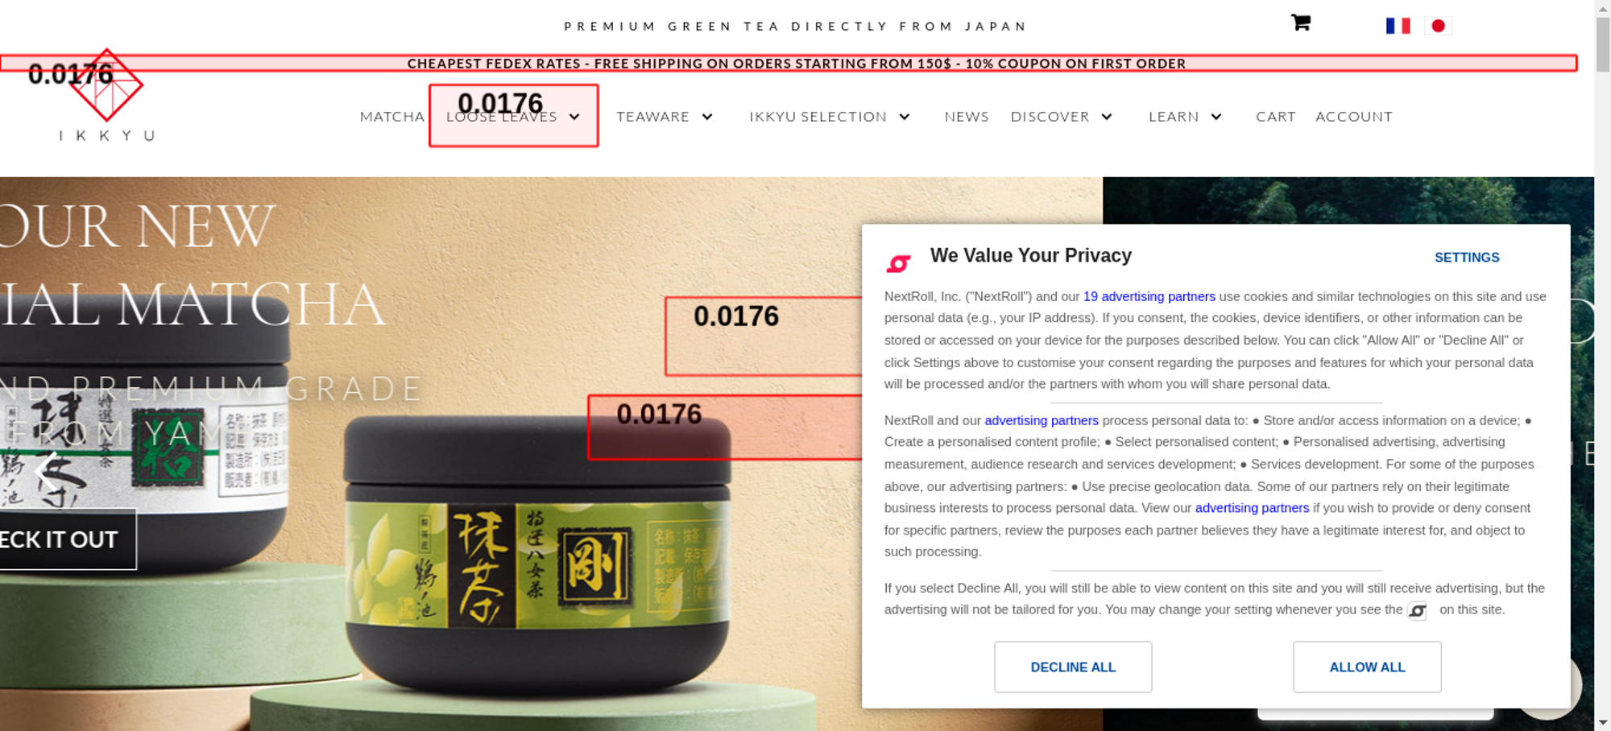Click the NextRoll logo in privacy dialog
The image size is (1611, 731).
click(x=898, y=263)
